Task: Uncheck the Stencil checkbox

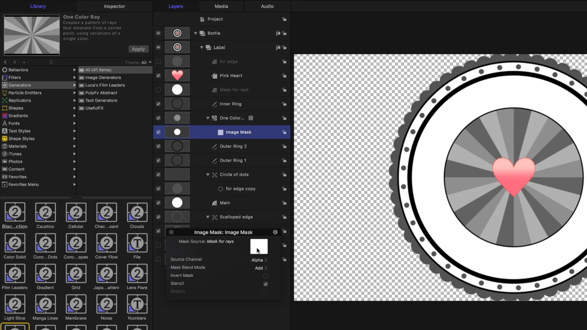Action: 266,284
